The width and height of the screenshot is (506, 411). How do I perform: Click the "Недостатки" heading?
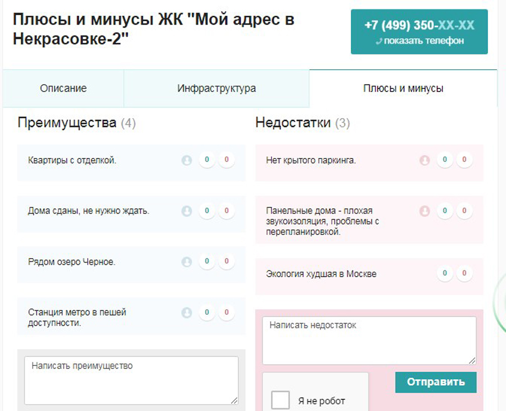(293, 123)
